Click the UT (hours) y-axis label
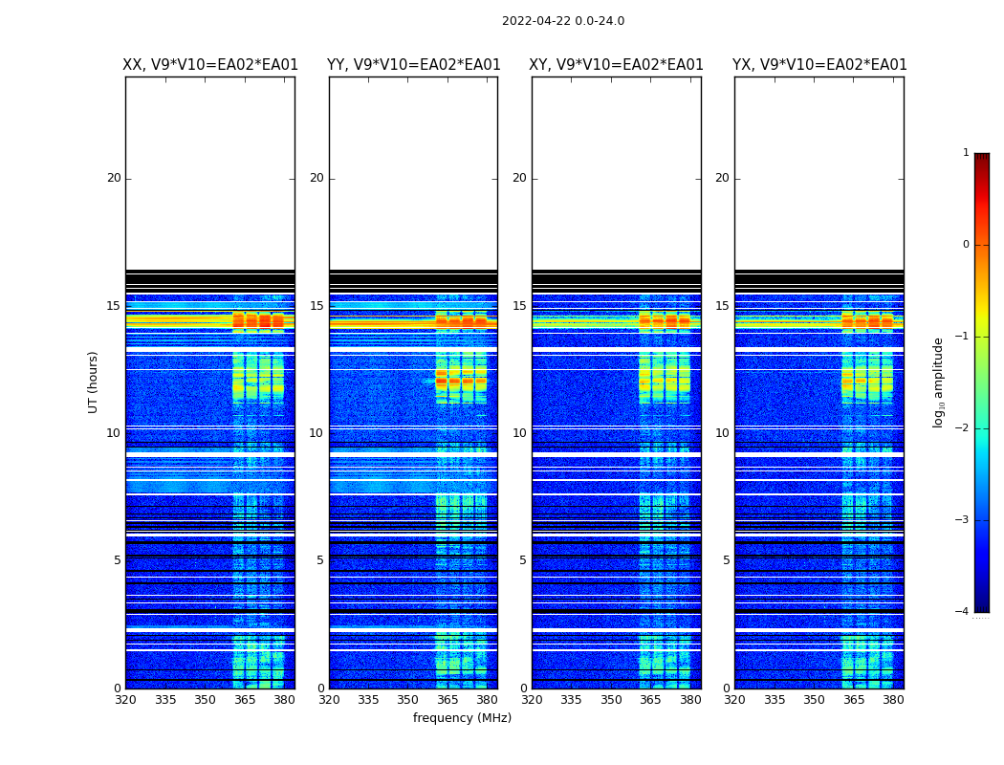Viewport: 1004px width, 765px height. [94, 382]
